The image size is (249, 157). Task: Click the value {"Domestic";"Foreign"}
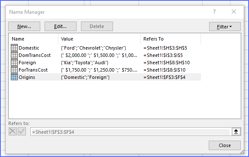[x=85, y=77]
